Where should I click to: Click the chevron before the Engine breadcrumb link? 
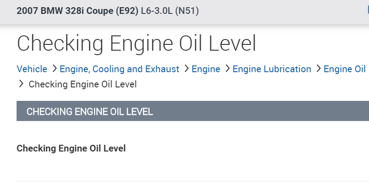185,69
